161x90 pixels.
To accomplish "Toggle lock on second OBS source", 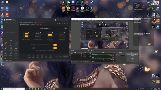I will (x=91, y=55).
